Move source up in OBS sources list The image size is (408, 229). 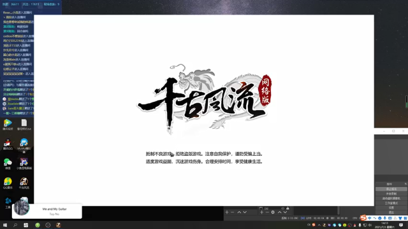coord(279,212)
